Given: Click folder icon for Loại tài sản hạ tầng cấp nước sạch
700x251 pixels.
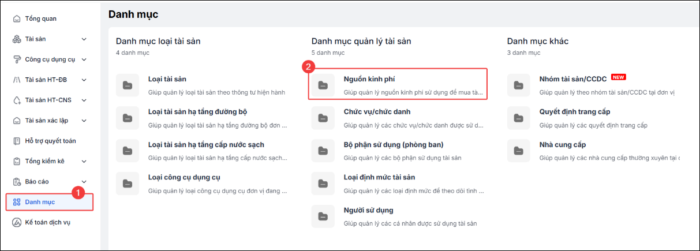Looking at the screenshot, I should pyautogui.click(x=127, y=151).
